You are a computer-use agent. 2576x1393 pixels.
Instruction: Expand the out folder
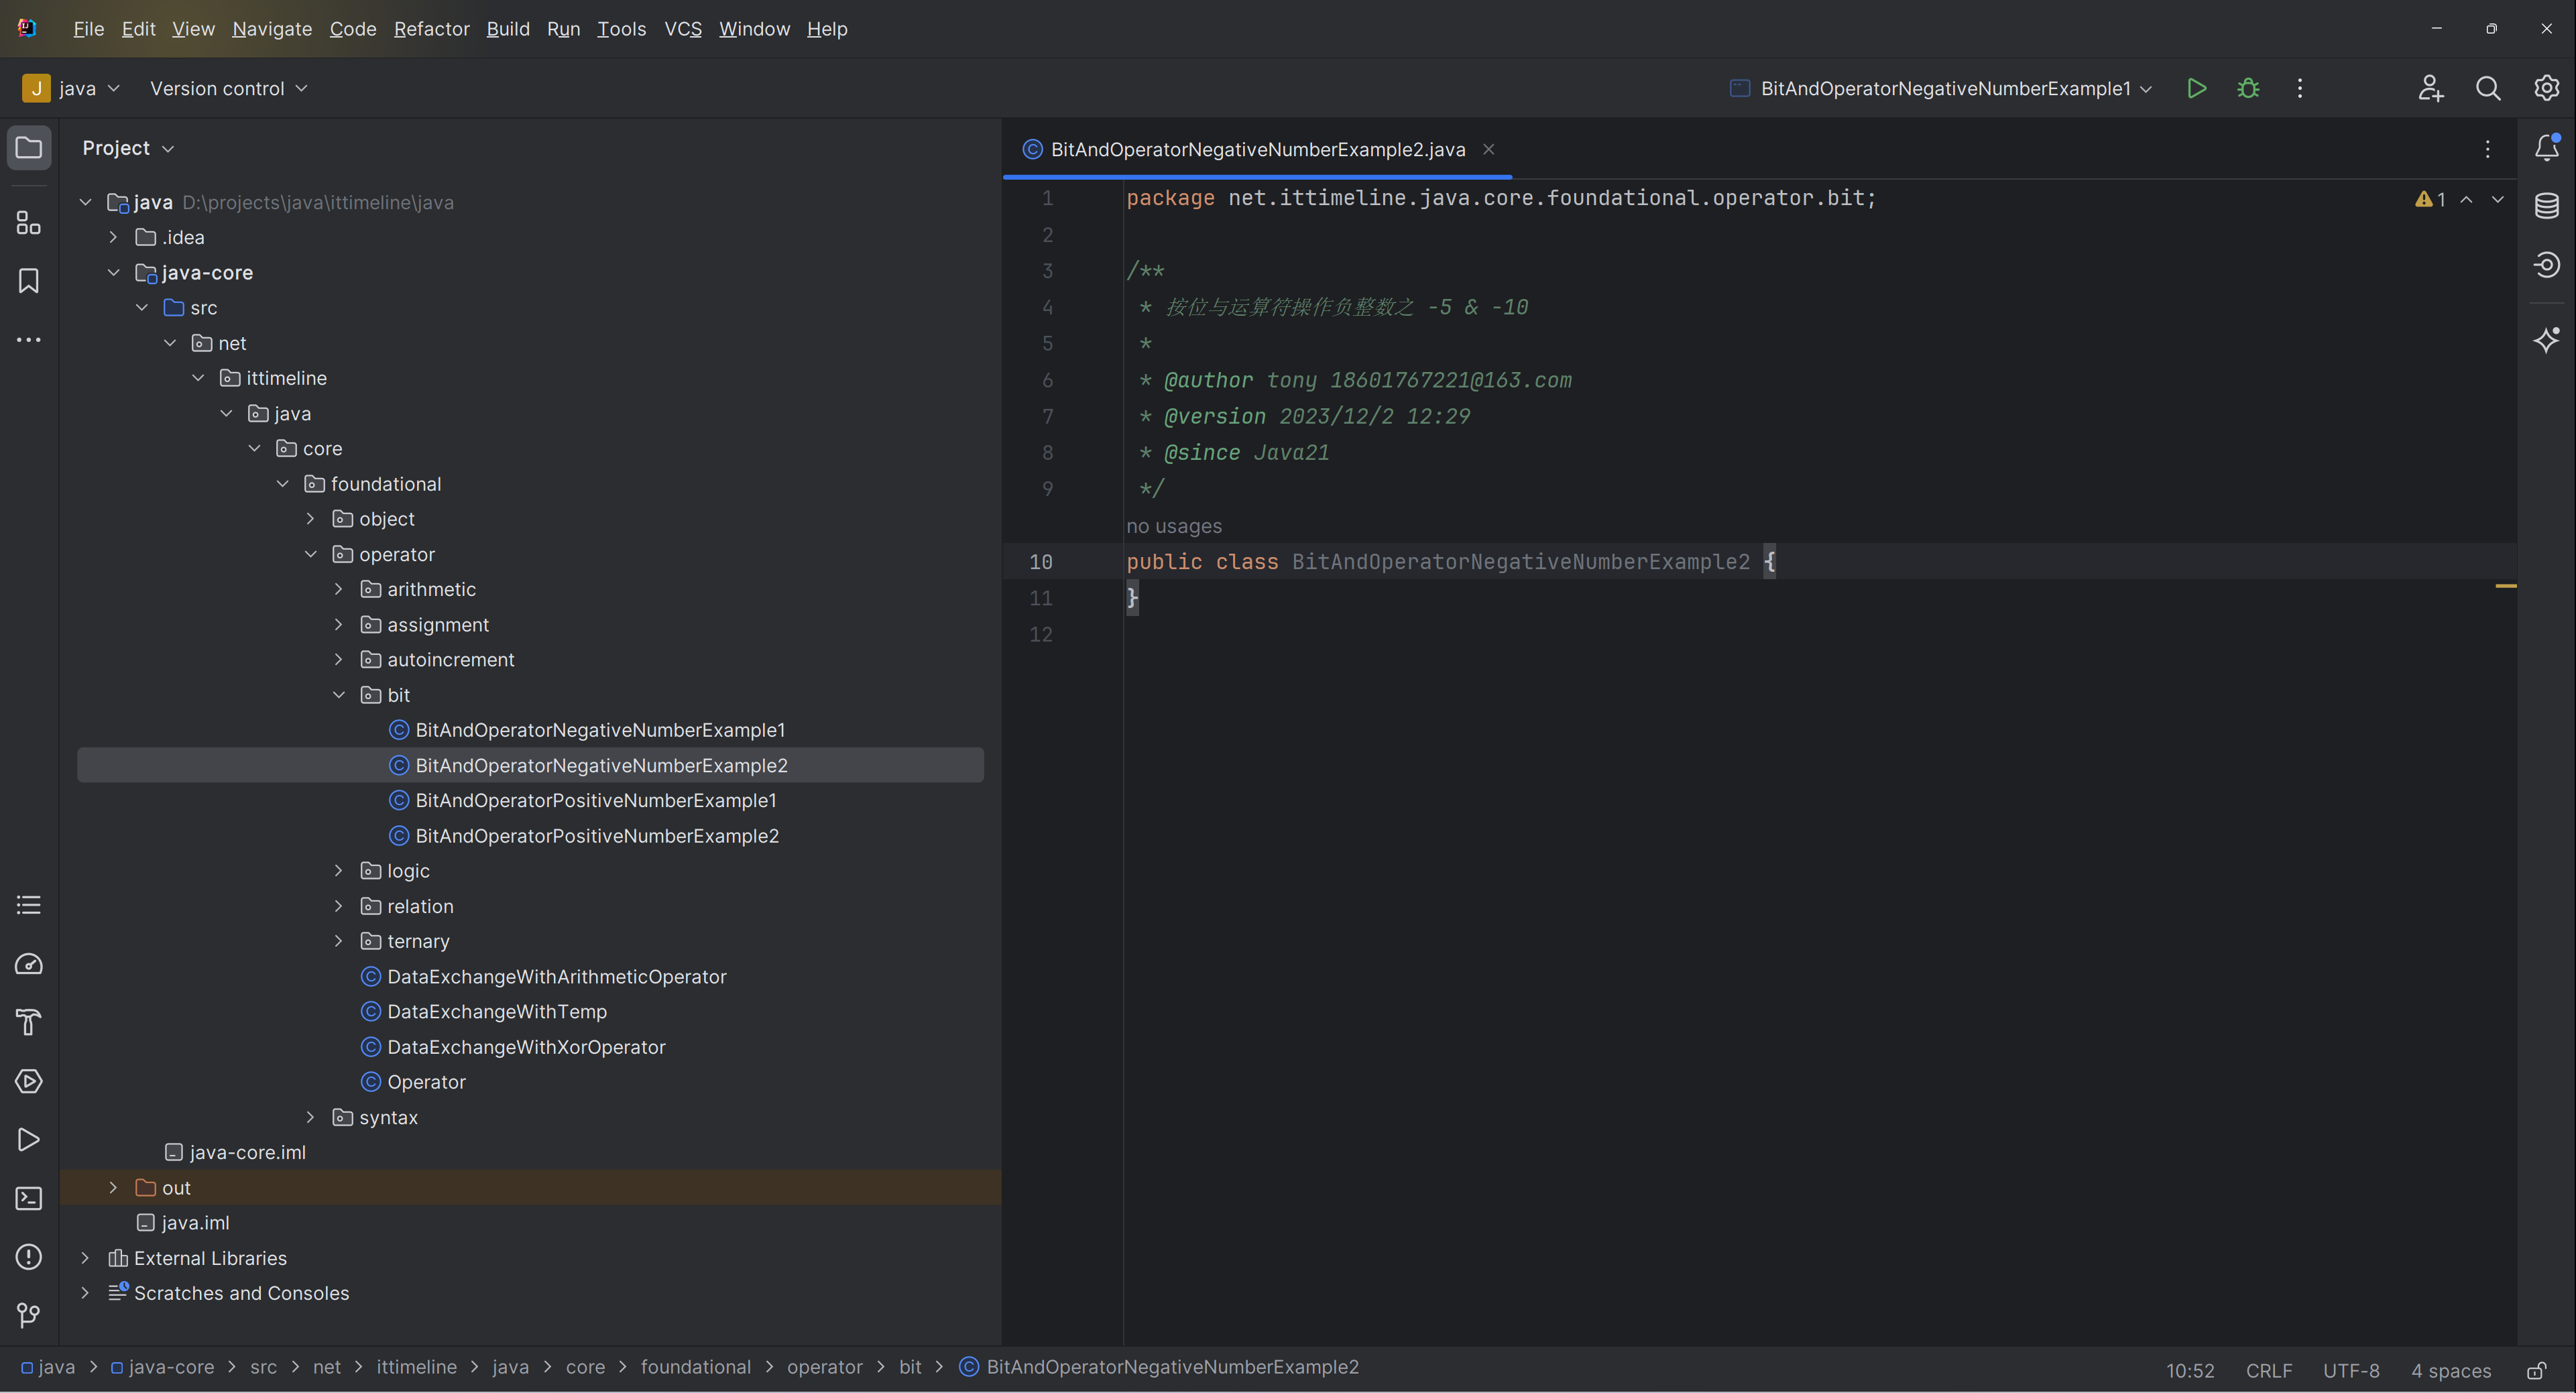(113, 1188)
